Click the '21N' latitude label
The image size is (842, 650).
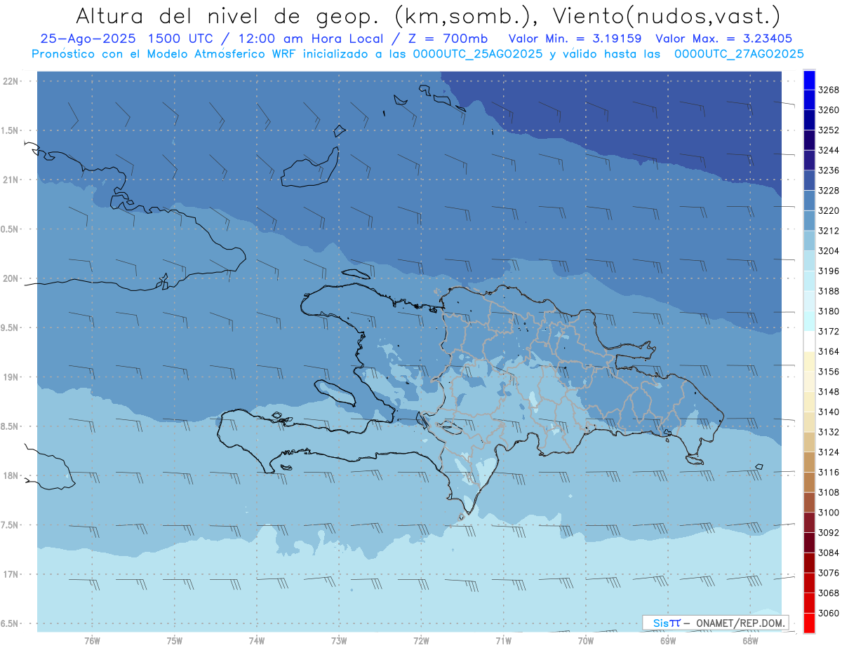pos(11,180)
